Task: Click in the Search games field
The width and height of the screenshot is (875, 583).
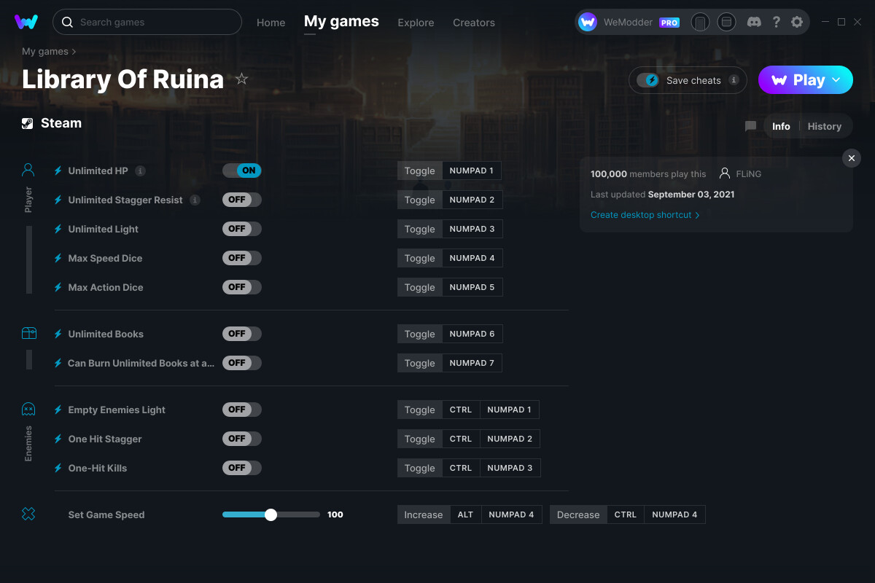Action: coord(147,22)
